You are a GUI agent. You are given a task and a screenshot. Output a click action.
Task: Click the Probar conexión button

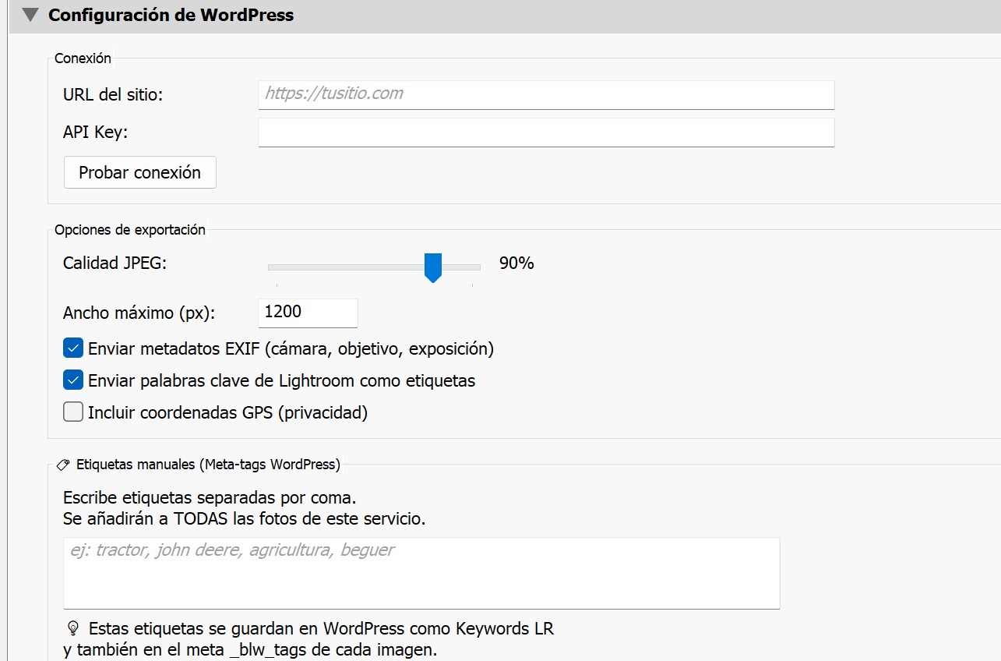point(139,172)
